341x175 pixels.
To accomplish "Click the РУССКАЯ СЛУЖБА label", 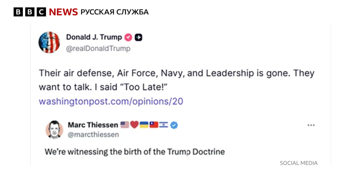I will point(115,12).
